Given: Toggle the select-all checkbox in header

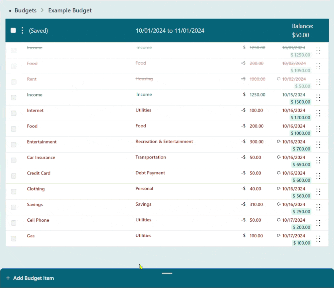Looking at the screenshot, I should click(x=13, y=30).
